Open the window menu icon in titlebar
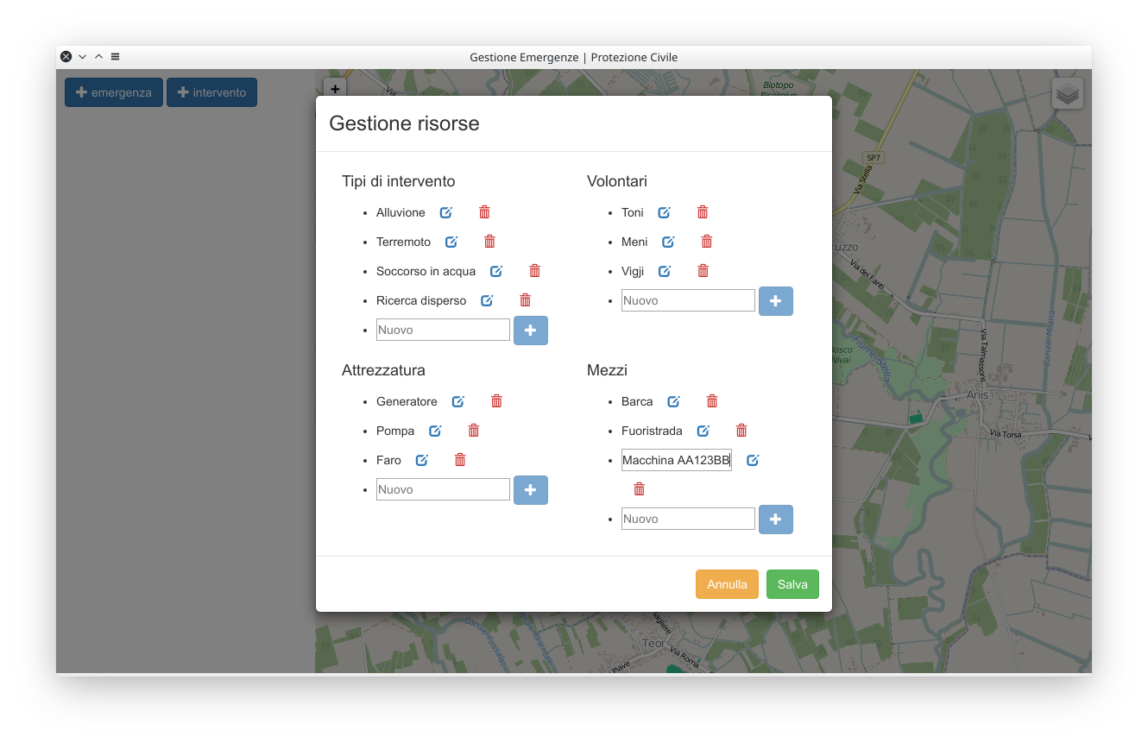The image size is (1148, 743). click(x=115, y=57)
